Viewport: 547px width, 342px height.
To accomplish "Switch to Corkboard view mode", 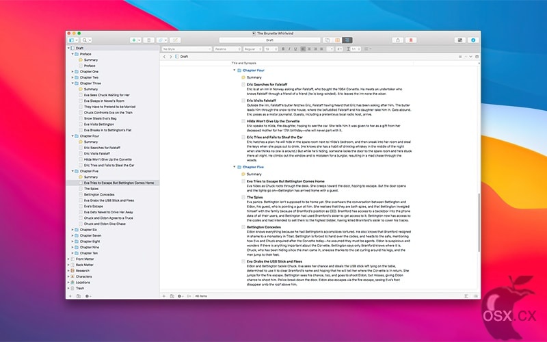I will (337, 40).
